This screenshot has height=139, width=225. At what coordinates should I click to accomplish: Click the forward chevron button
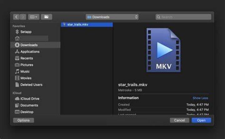23,17
